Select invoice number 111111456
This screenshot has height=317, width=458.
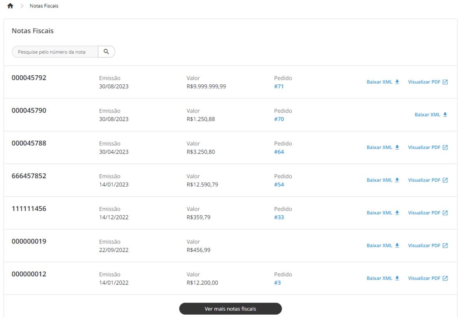[29, 209]
